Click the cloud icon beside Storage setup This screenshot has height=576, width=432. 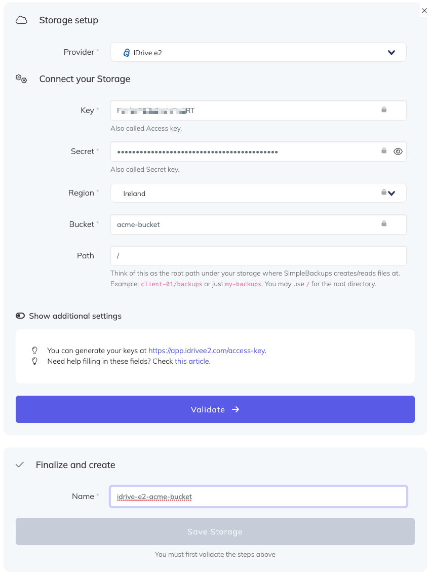click(x=21, y=20)
